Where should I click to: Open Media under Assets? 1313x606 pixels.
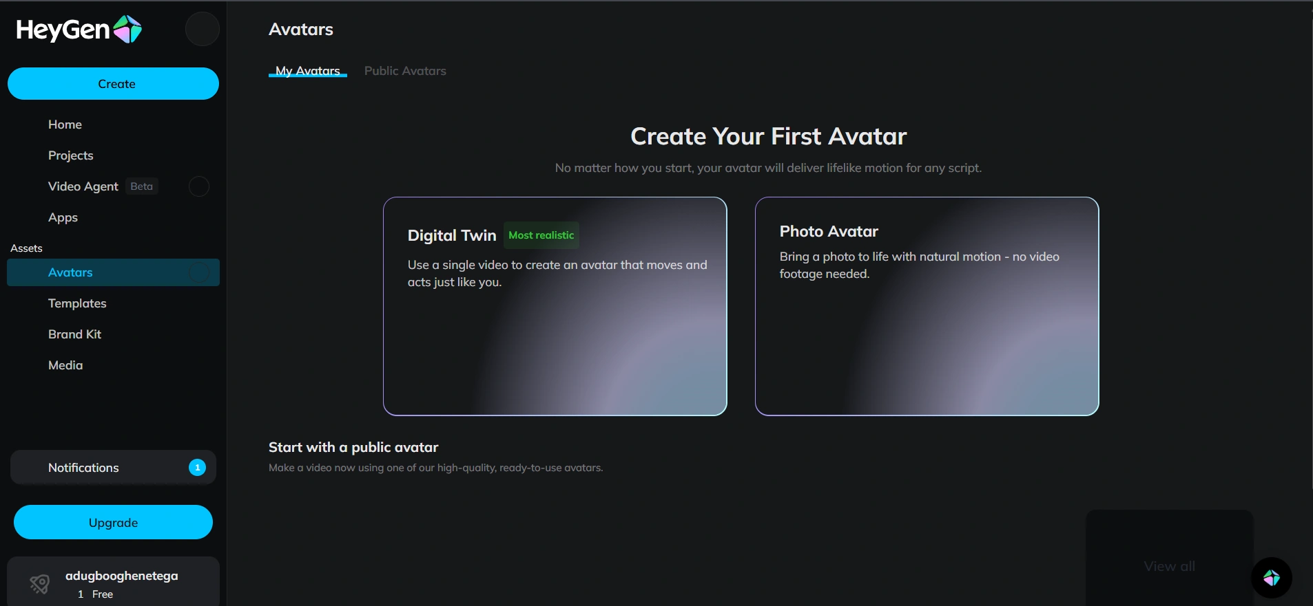(x=65, y=365)
